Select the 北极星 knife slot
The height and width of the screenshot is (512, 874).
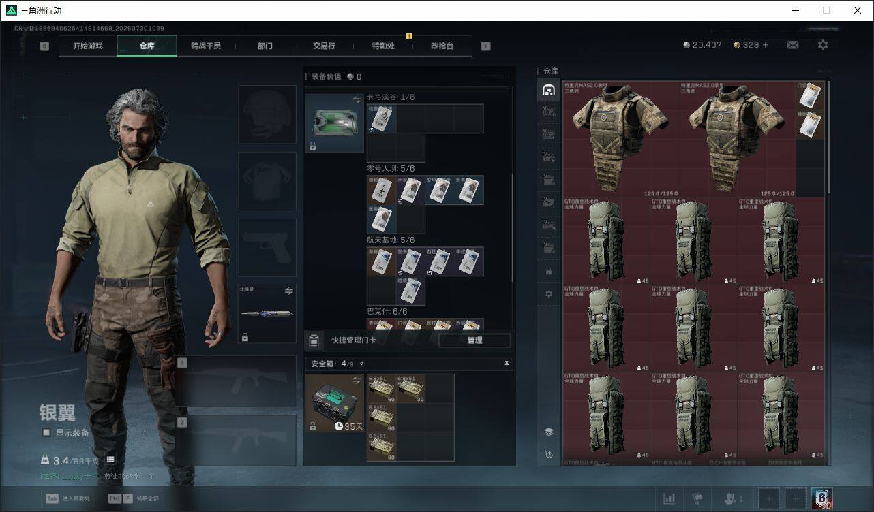[x=267, y=314]
